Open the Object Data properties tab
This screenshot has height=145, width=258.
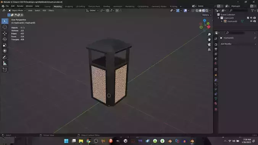point(216,99)
